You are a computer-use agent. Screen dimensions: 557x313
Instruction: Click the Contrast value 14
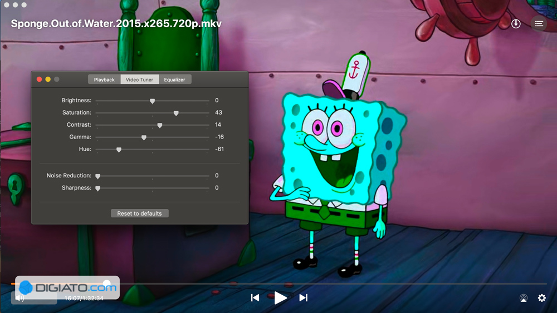pos(218,125)
